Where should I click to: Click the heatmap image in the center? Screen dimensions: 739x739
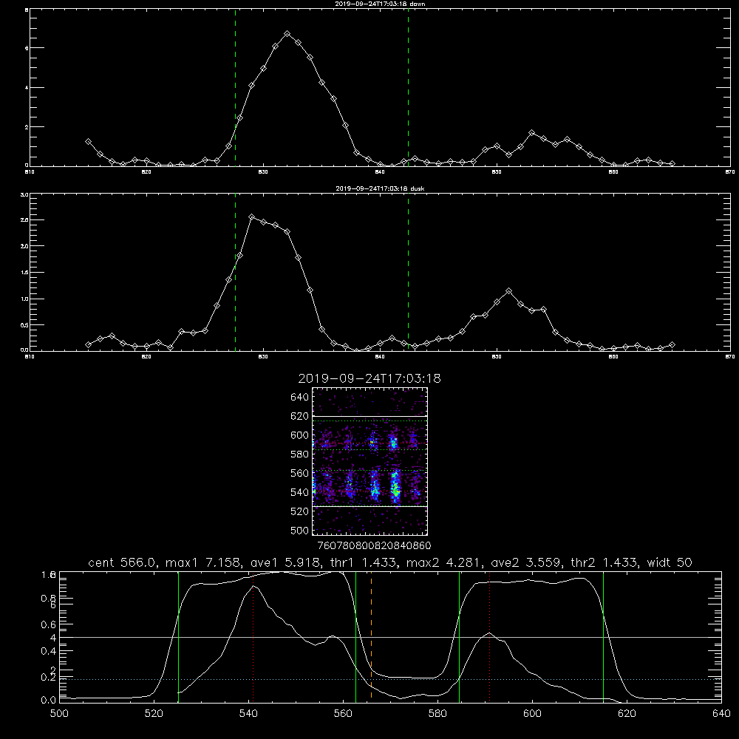pos(370,461)
